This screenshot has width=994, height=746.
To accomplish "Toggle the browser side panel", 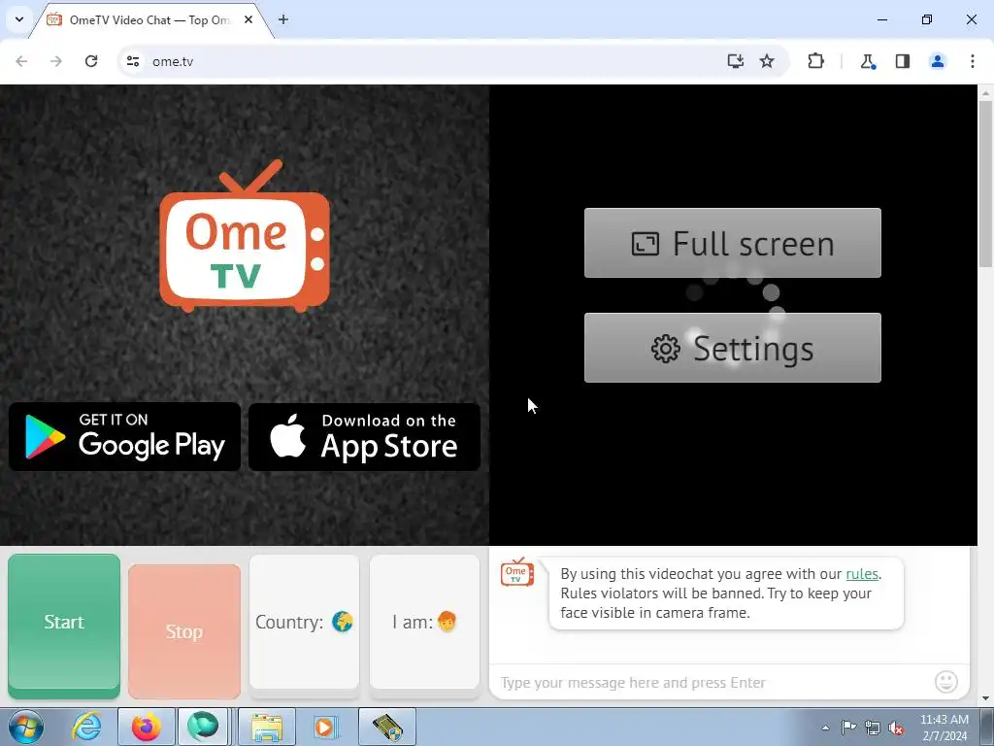I will (x=903, y=61).
